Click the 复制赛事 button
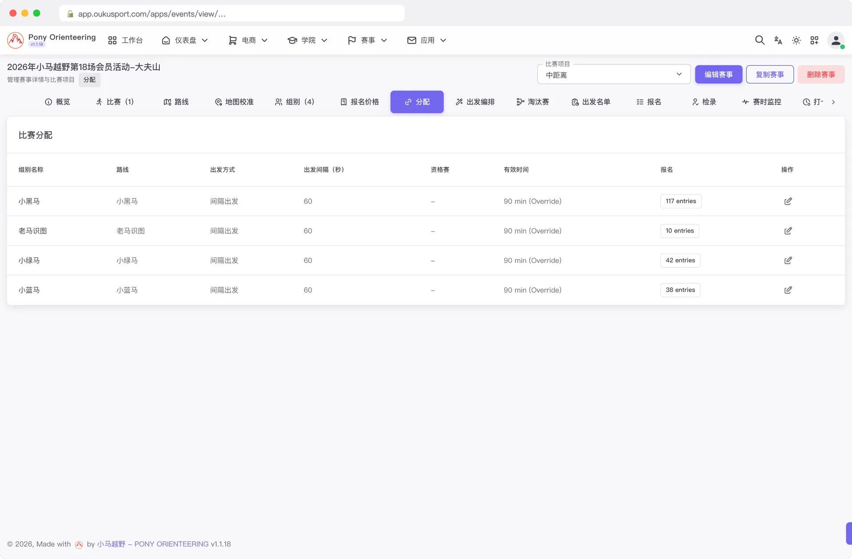 click(770, 75)
